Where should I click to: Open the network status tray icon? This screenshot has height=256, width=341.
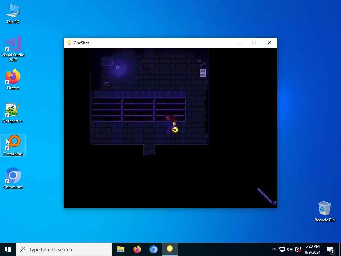pyautogui.click(x=282, y=249)
